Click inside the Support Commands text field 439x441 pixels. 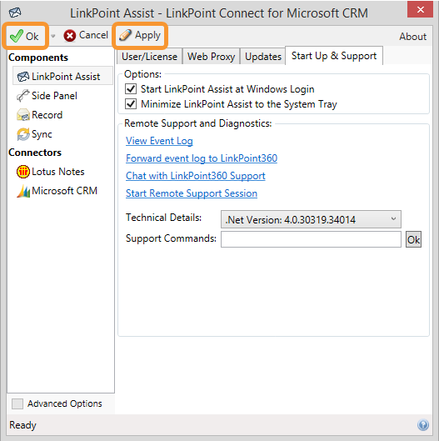click(x=311, y=239)
